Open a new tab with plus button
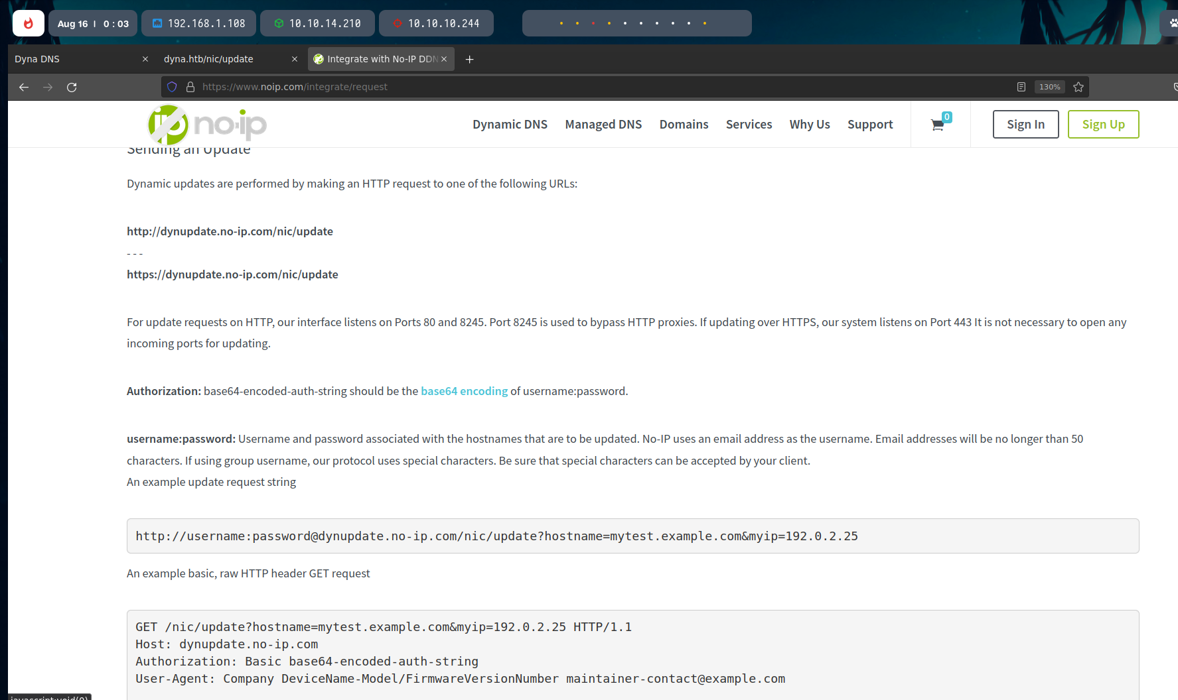 coord(469,59)
